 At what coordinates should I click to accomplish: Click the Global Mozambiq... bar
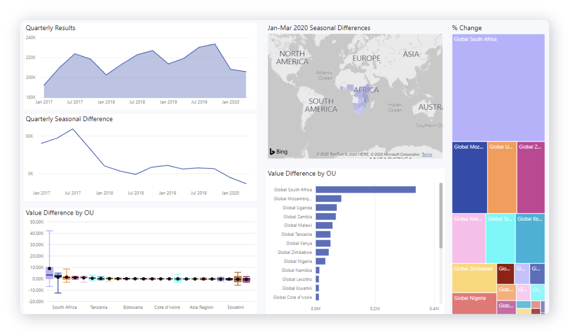pyautogui.click(x=328, y=198)
